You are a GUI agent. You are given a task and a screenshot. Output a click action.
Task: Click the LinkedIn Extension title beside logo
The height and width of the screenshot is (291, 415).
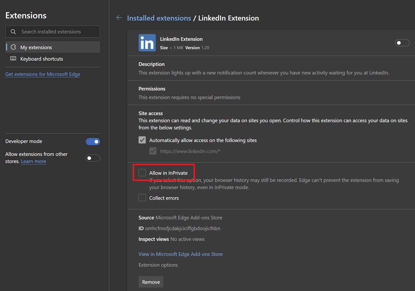tap(181, 39)
